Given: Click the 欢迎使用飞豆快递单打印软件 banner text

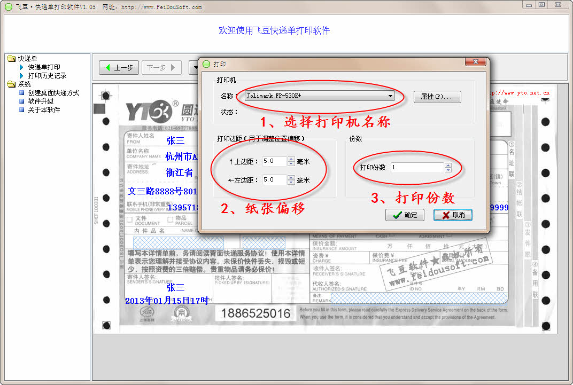Looking at the screenshot, I should (274, 30).
